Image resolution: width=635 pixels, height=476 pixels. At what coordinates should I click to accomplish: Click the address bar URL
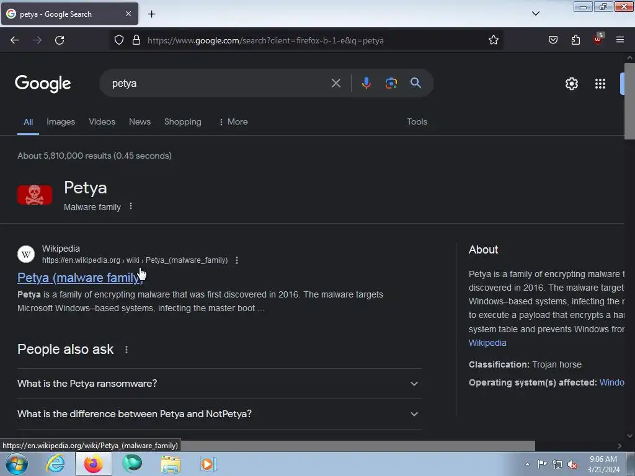click(265, 40)
